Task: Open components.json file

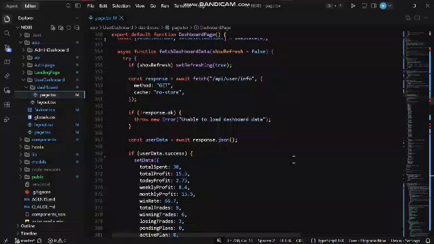Action: (49, 214)
